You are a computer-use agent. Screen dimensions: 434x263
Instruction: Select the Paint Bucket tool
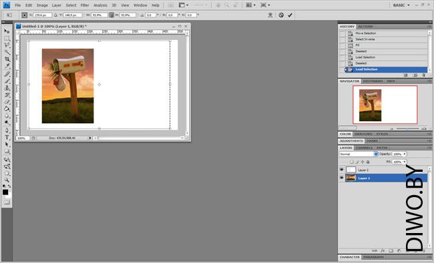7,109
